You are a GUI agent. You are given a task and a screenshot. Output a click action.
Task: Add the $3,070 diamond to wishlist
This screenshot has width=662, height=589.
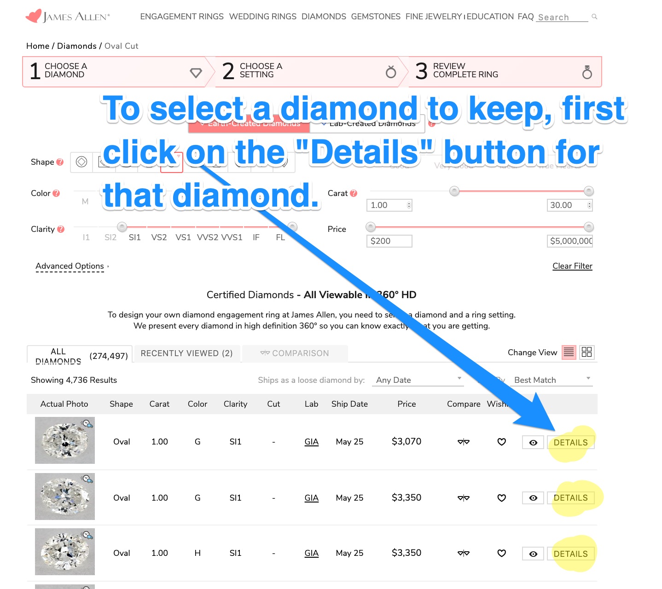(502, 442)
